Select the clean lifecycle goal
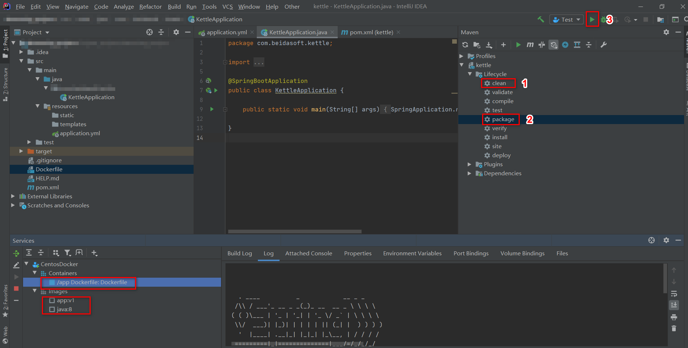The height and width of the screenshot is (348, 688). [x=499, y=83]
